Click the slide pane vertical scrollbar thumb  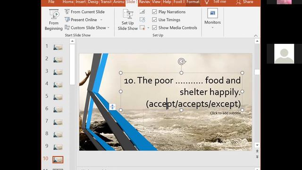coord(257,72)
